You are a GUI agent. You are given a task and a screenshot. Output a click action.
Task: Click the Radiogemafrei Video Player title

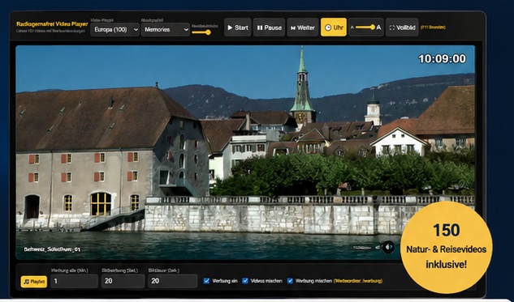point(52,24)
